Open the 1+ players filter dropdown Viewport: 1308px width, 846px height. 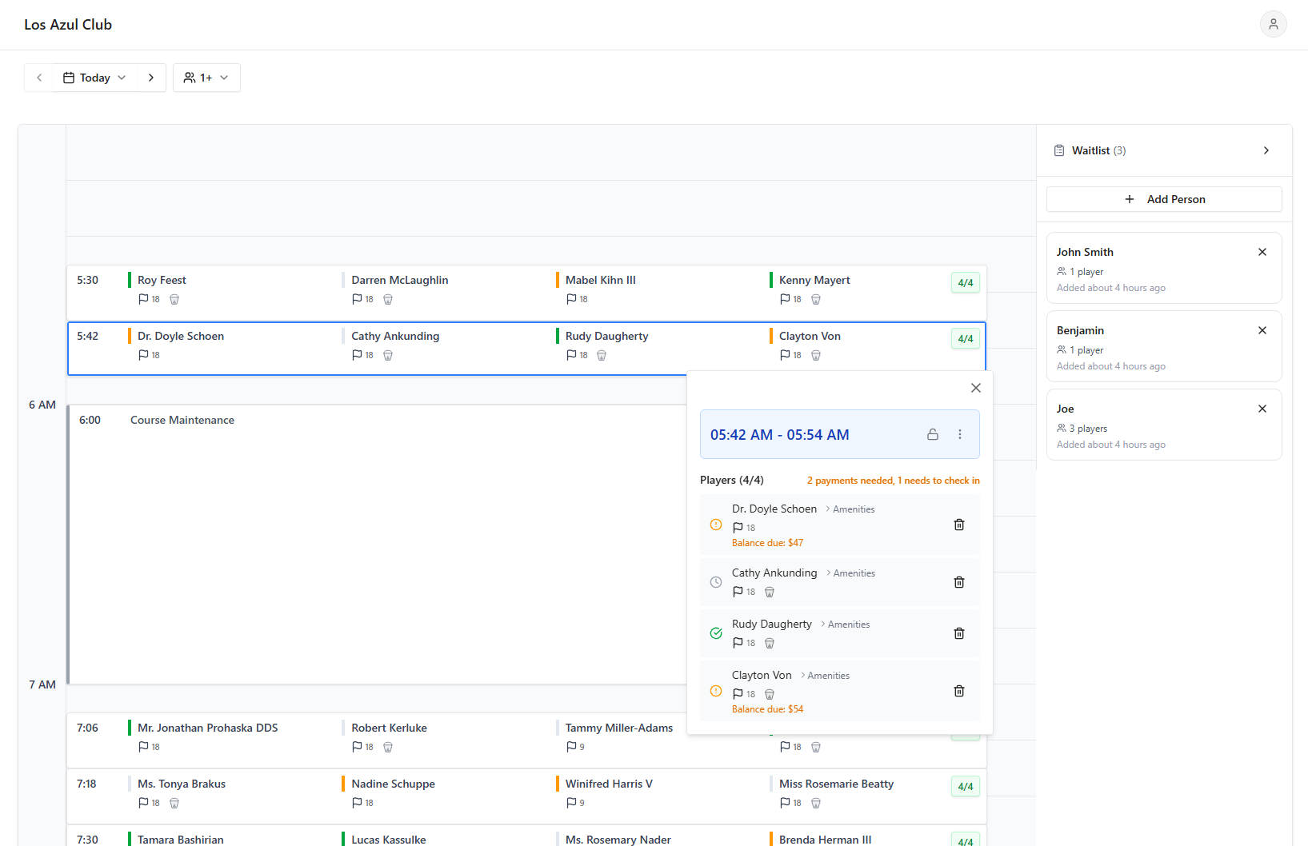[x=206, y=78]
